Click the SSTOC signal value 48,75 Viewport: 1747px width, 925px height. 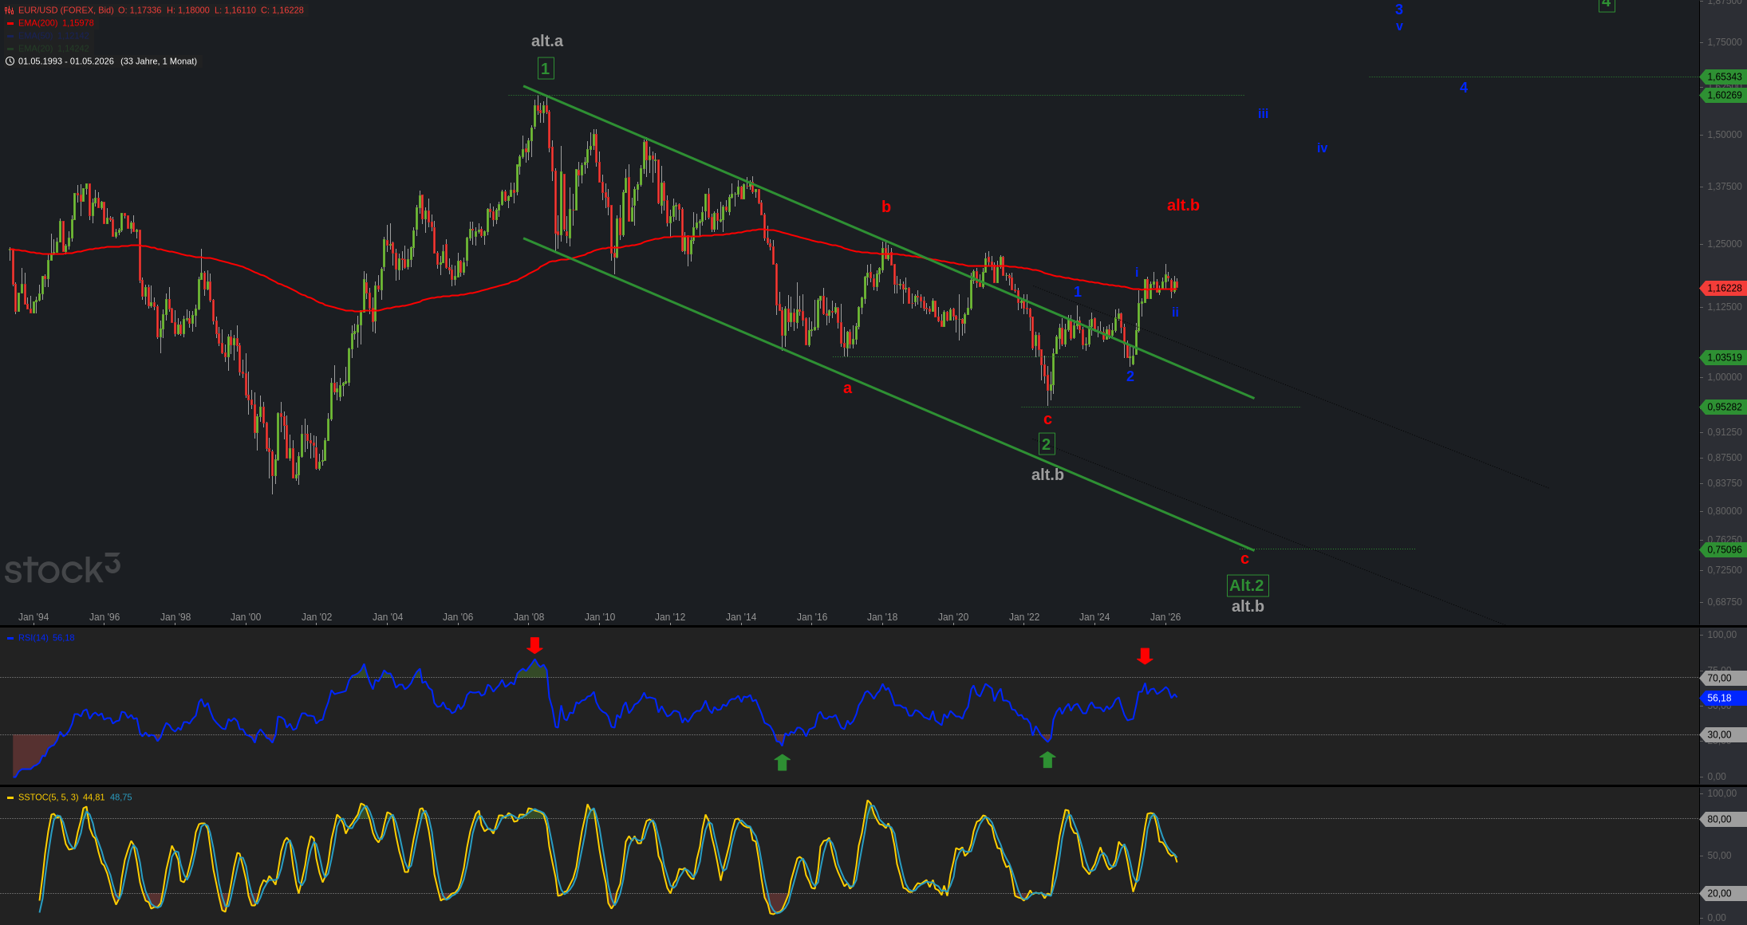click(x=121, y=797)
